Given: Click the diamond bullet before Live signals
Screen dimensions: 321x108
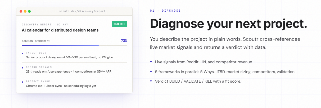Looking at the screenshot, I should pos(151,61).
